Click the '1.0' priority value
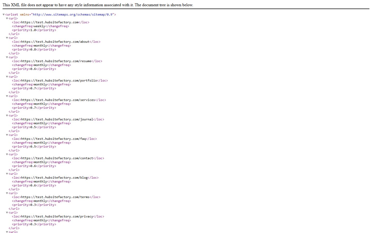Image resolution: width=372 pixels, height=233 pixels. (33, 30)
